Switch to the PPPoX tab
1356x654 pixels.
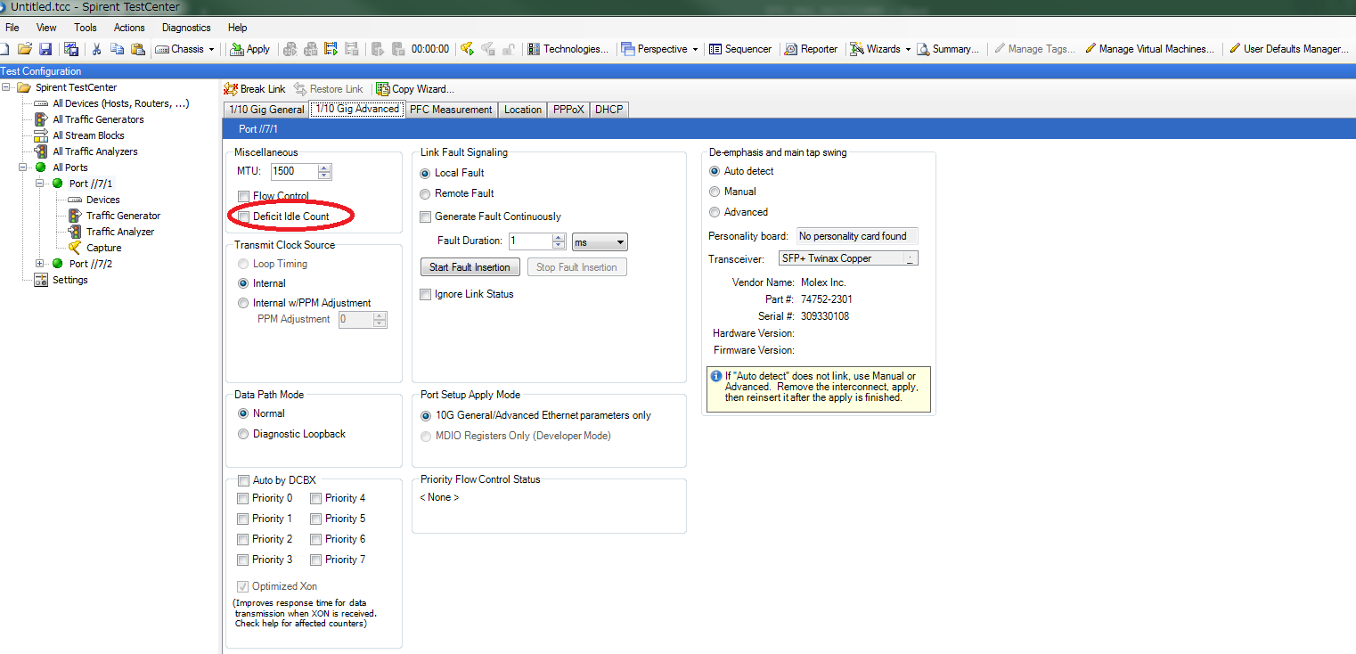coord(568,110)
